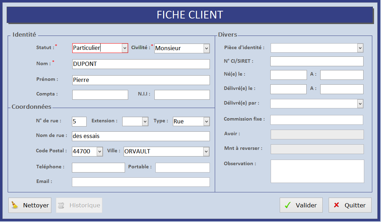Screen dimensions: 381x222
Task: Click the Civilité combo text 'Monsieur'
Action: pos(168,48)
